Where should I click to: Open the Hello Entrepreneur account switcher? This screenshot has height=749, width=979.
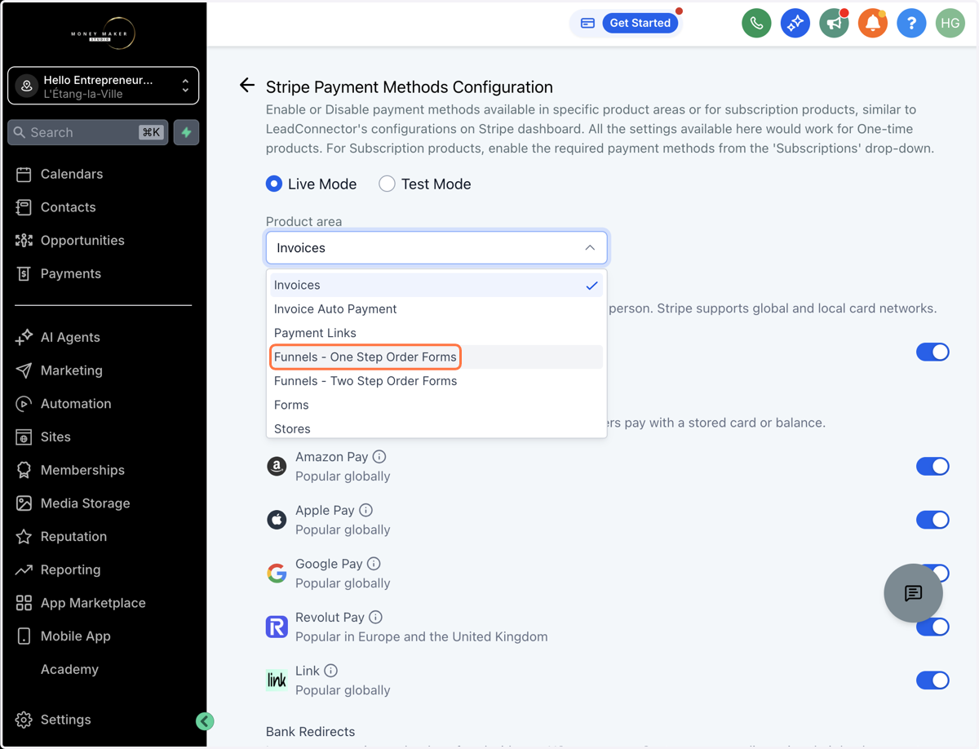coord(103,86)
